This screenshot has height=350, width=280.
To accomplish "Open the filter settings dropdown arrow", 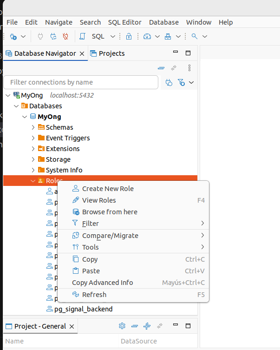I will (191, 82).
